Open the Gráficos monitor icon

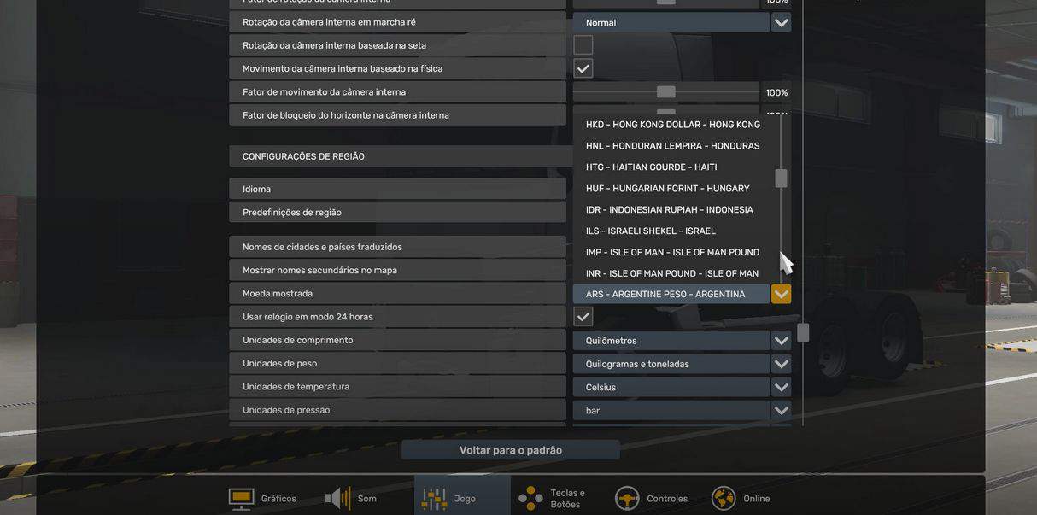tap(241, 499)
